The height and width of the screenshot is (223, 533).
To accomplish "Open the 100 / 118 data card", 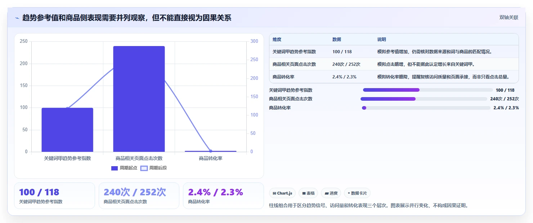I will (54, 196).
